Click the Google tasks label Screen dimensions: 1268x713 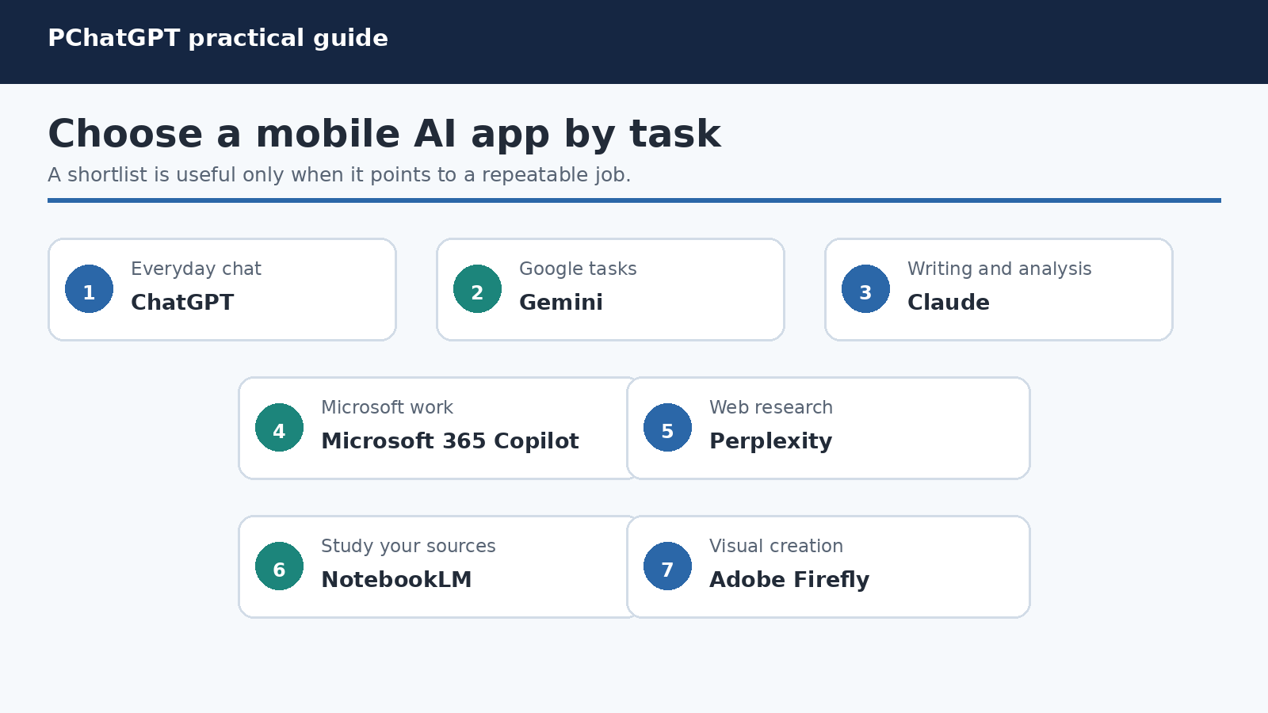[578, 269]
